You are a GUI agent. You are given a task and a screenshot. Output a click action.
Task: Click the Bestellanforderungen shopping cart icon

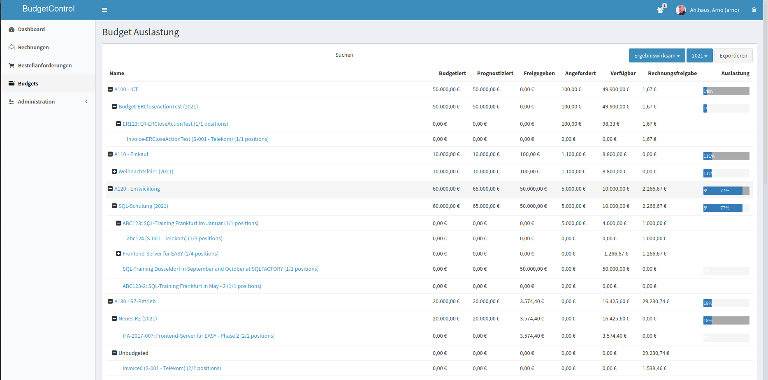pyautogui.click(x=12, y=66)
